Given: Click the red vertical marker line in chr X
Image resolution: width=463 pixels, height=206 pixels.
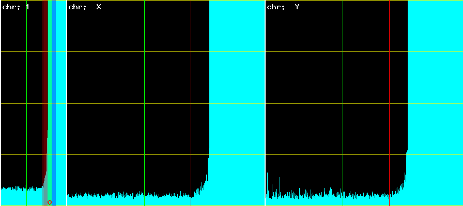Looking at the screenshot, I should [x=191, y=103].
